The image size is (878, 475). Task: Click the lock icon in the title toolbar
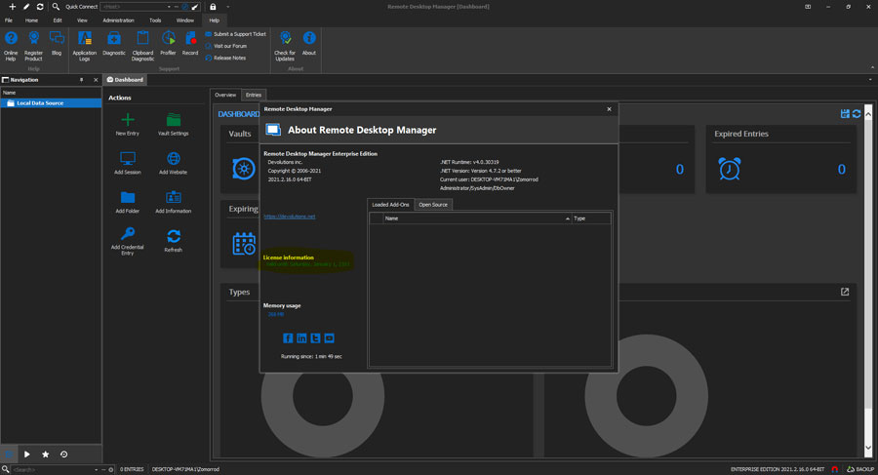click(x=213, y=7)
